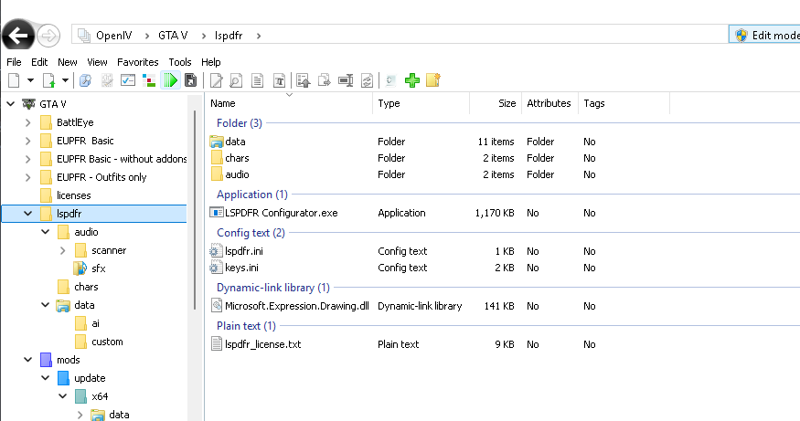
Task: Click the magnifier search toolbar icon
Action: click(x=85, y=80)
